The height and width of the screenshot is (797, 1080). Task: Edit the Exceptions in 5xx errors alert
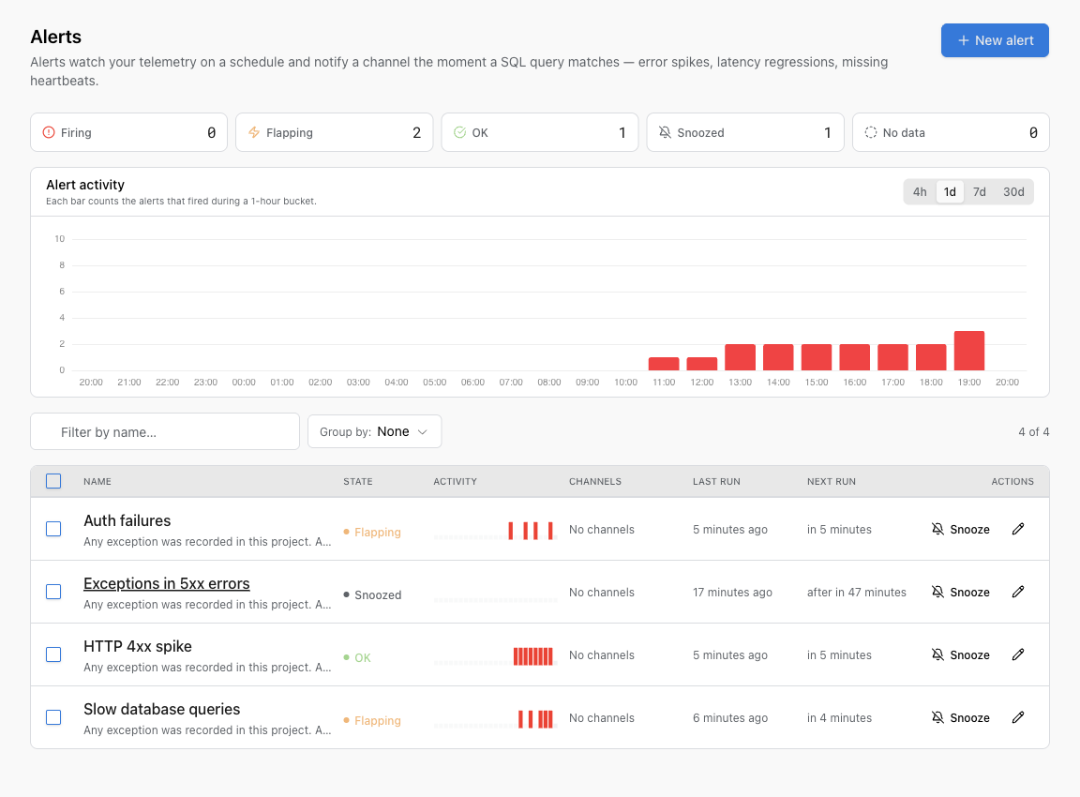1018,592
